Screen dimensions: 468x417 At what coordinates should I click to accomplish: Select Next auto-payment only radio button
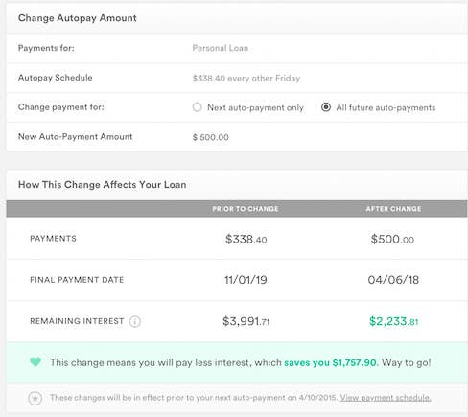[x=198, y=107]
